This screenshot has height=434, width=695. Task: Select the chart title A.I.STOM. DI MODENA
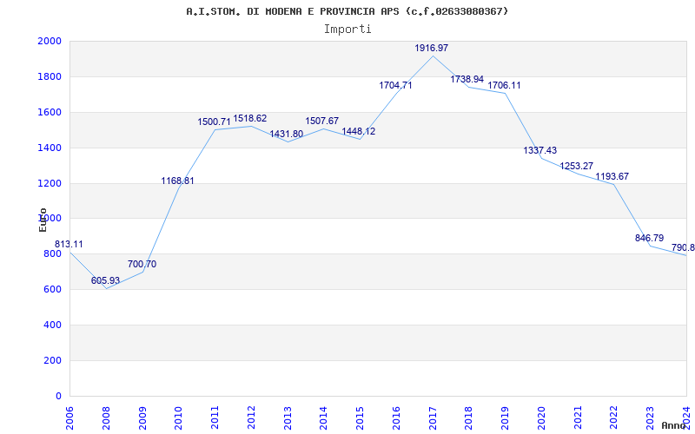(x=347, y=11)
